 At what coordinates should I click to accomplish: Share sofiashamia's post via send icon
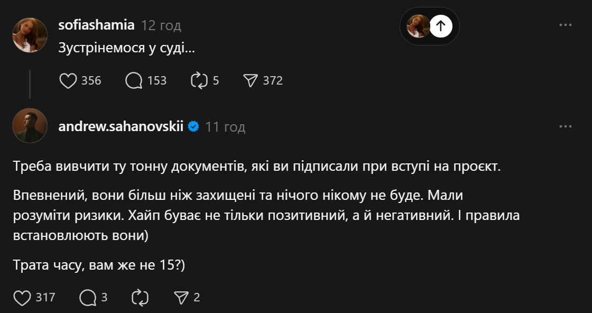pyautogui.click(x=251, y=80)
